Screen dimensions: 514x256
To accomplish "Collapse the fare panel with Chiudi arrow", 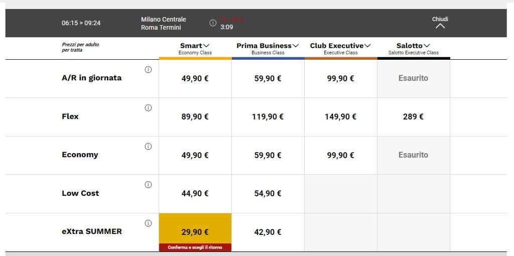I will tap(440, 25).
